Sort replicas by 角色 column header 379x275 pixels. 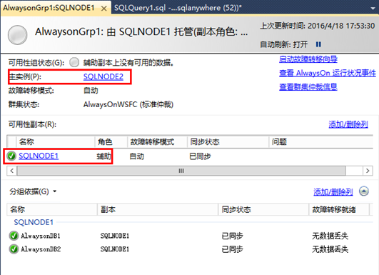pos(111,141)
